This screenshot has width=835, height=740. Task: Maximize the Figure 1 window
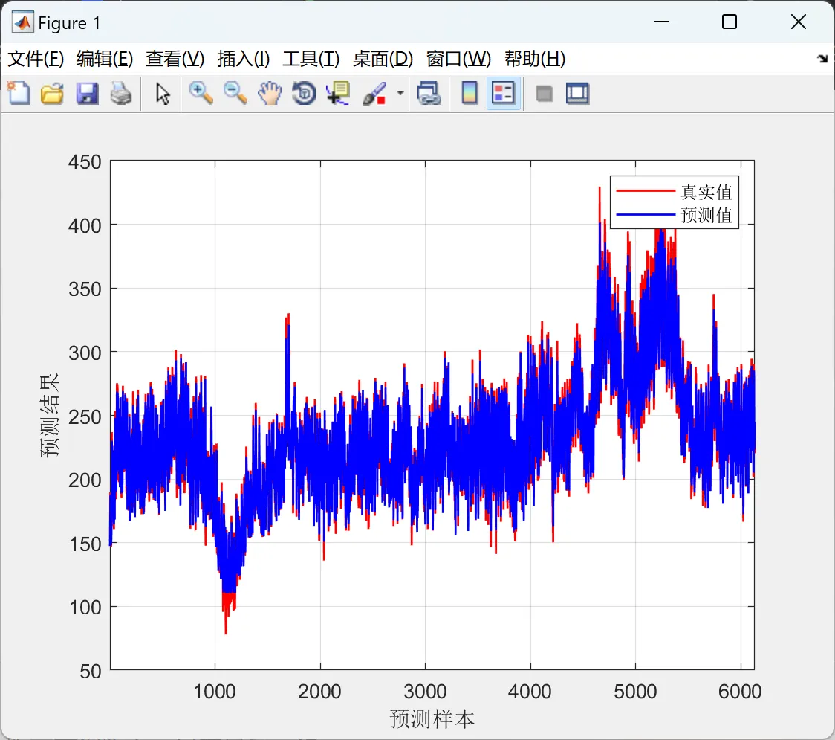coord(730,22)
